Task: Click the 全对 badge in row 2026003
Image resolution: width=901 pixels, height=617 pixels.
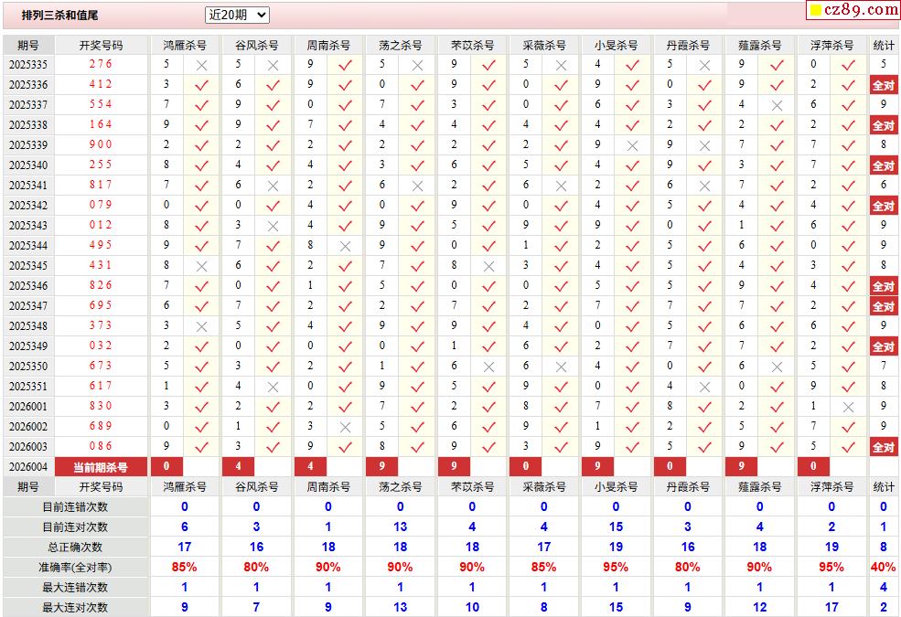Action: click(x=884, y=447)
